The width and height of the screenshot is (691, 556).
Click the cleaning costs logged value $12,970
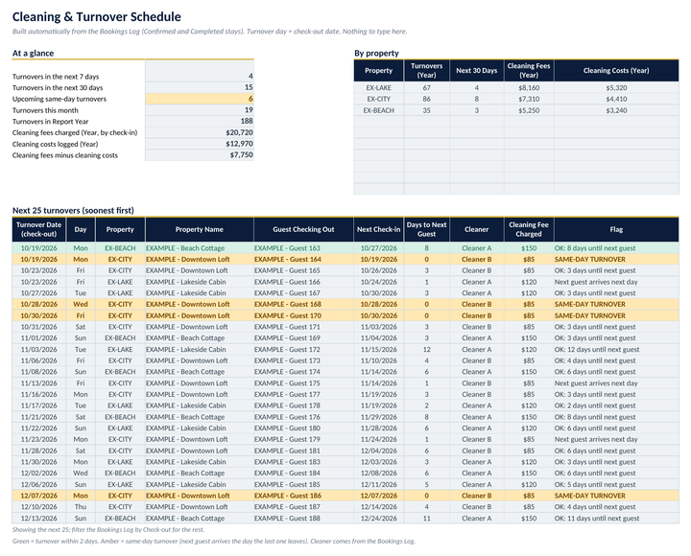point(200,144)
